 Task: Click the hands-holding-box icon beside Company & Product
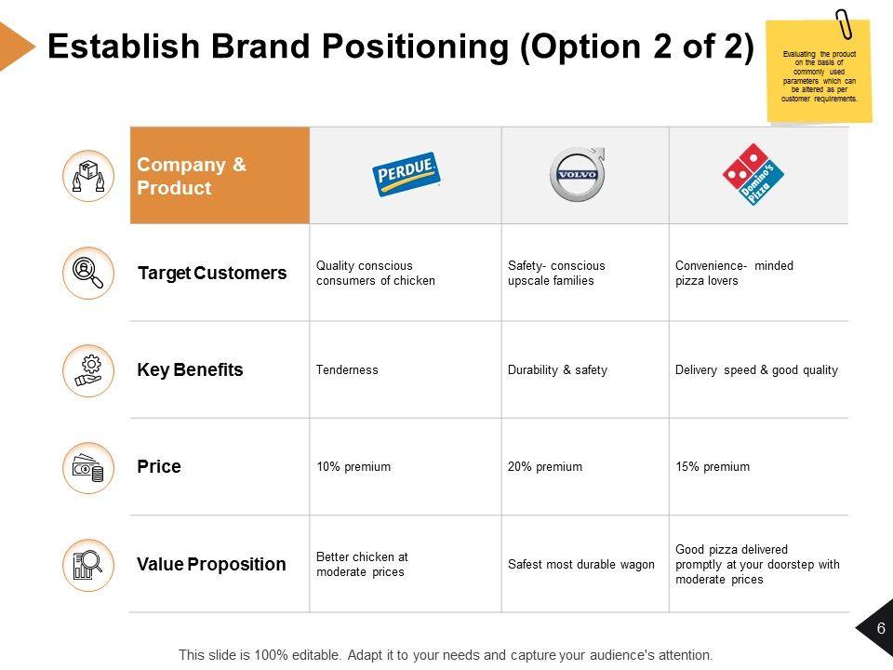coord(87,175)
